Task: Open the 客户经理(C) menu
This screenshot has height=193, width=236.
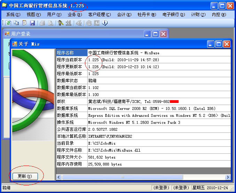Action: coord(100,15)
